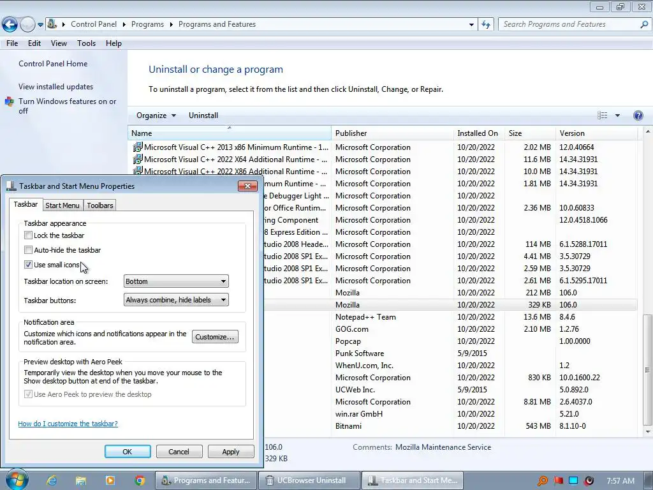Expand the Organize menu

pyautogui.click(x=156, y=115)
